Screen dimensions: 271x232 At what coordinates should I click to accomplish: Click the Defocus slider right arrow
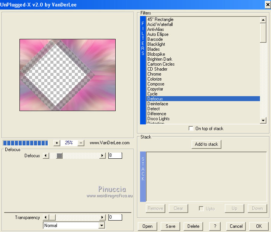point(102,155)
